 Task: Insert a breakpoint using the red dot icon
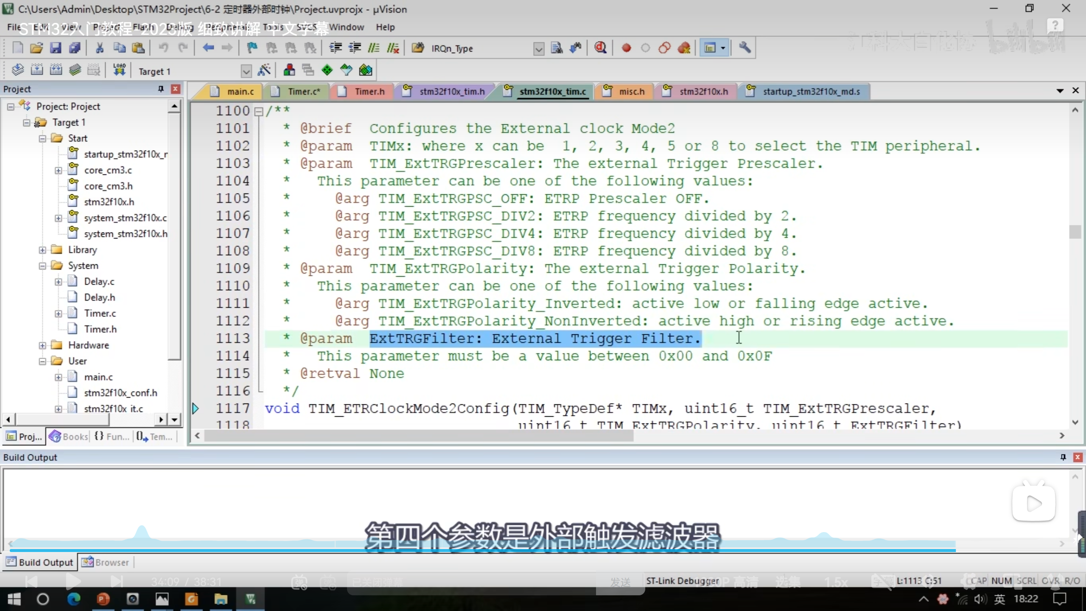pyautogui.click(x=626, y=48)
